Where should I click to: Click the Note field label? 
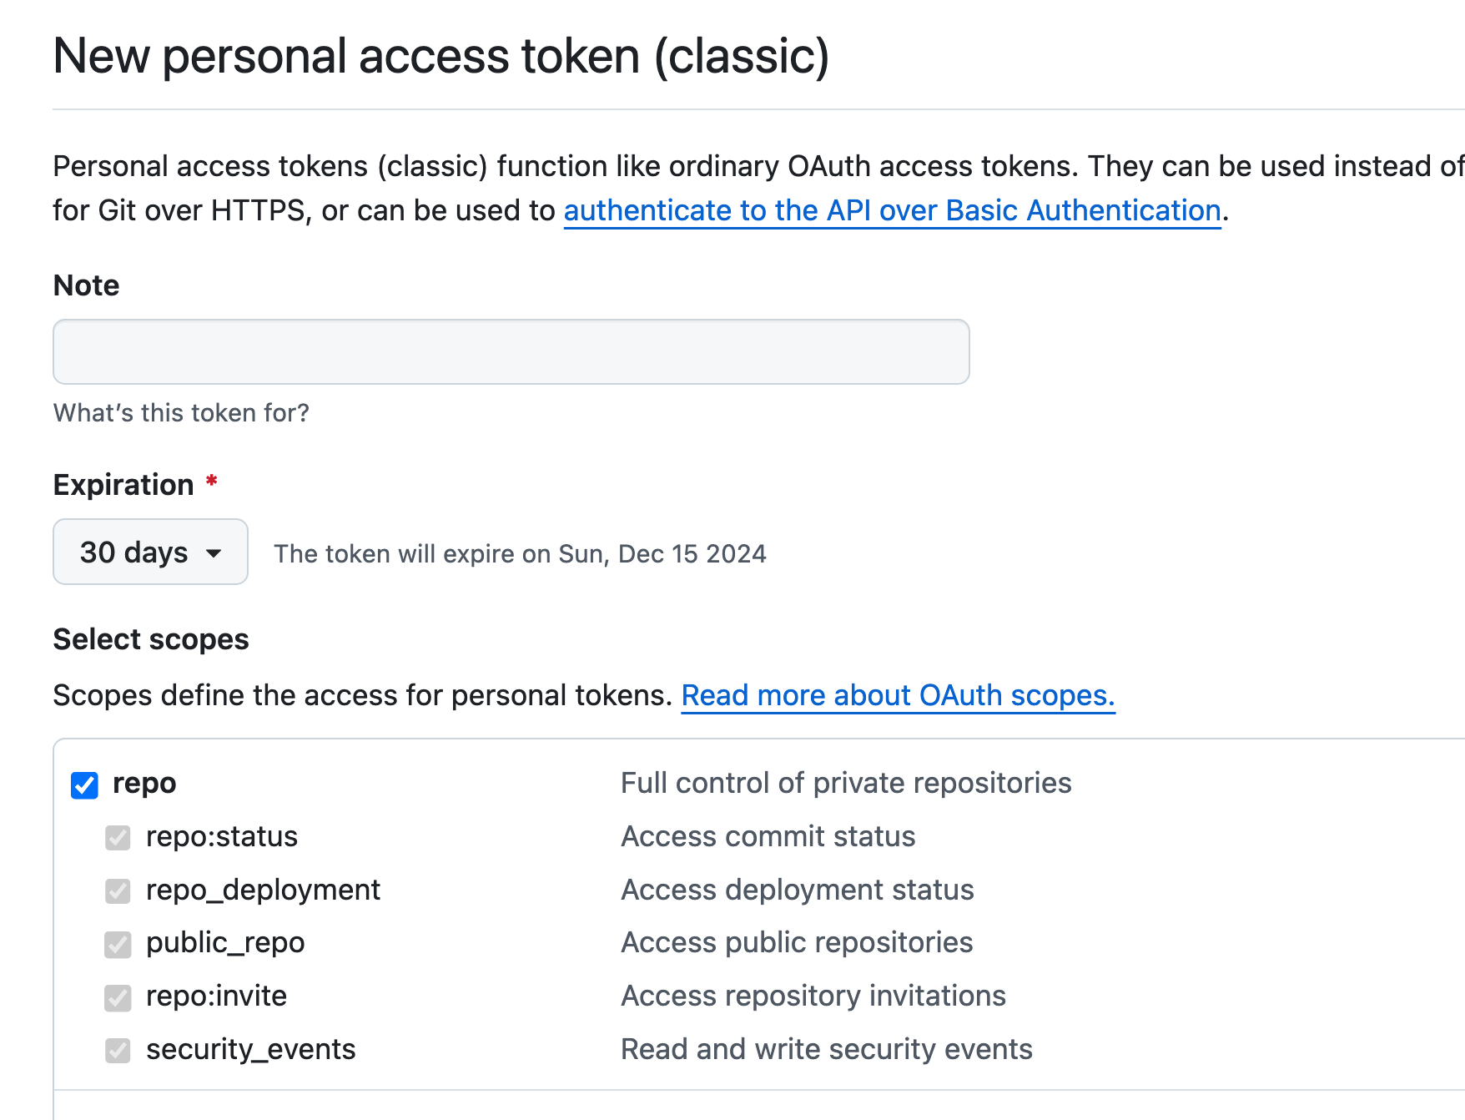click(86, 285)
